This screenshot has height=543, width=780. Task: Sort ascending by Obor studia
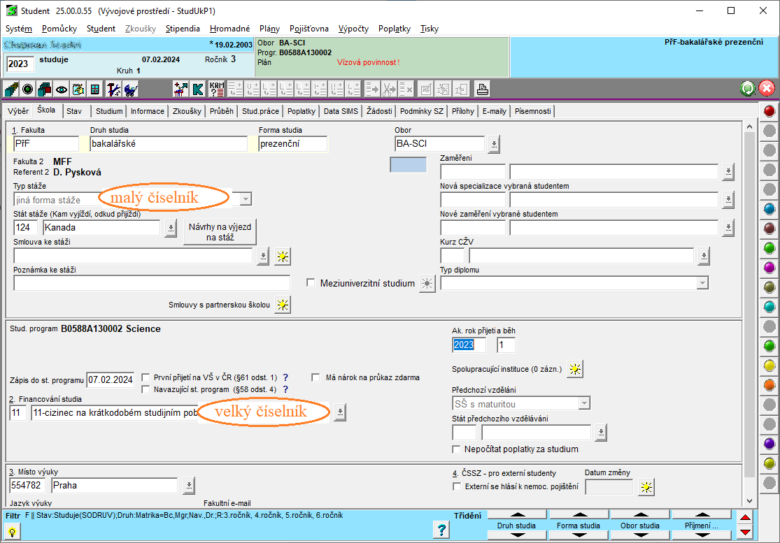(641, 514)
